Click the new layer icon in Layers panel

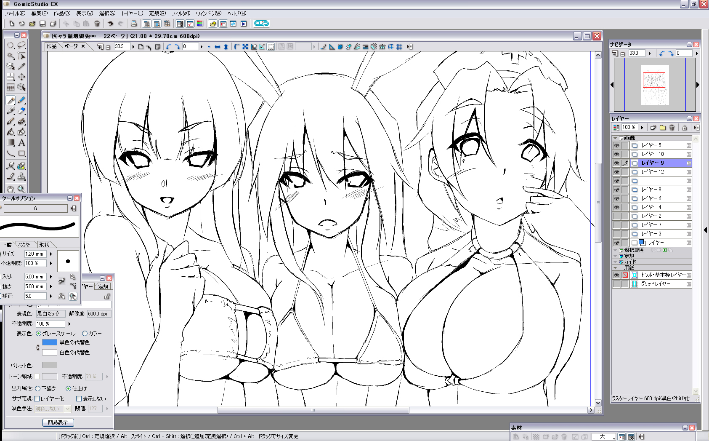pyautogui.click(x=653, y=127)
